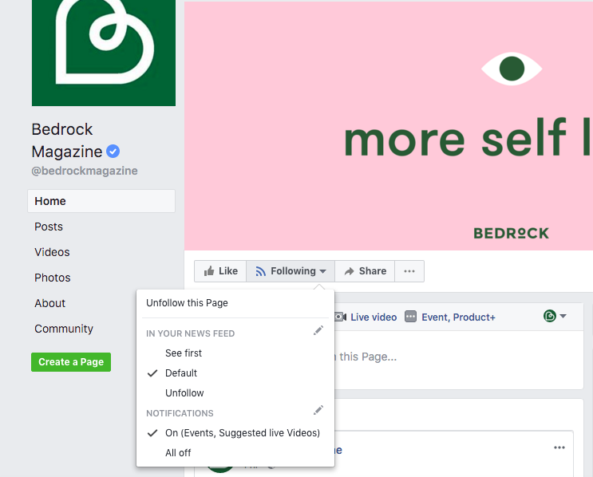Open the more options ellipsis button
Viewport: 593px width, 477px height.
coord(409,271)
